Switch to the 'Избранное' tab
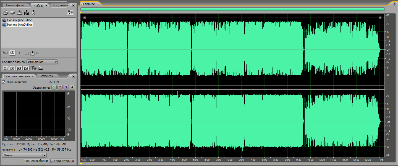398x166 pixels. [x=60, y=6]
